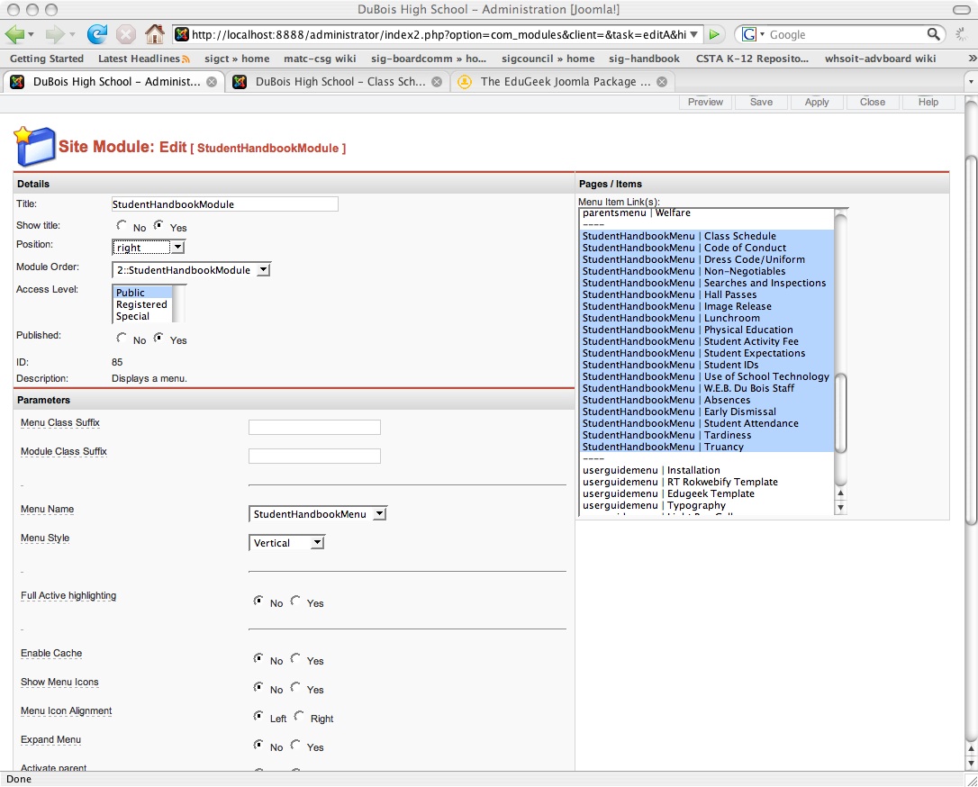
Task: Open the tab list dropdown arrow
Action: point(971,82)
